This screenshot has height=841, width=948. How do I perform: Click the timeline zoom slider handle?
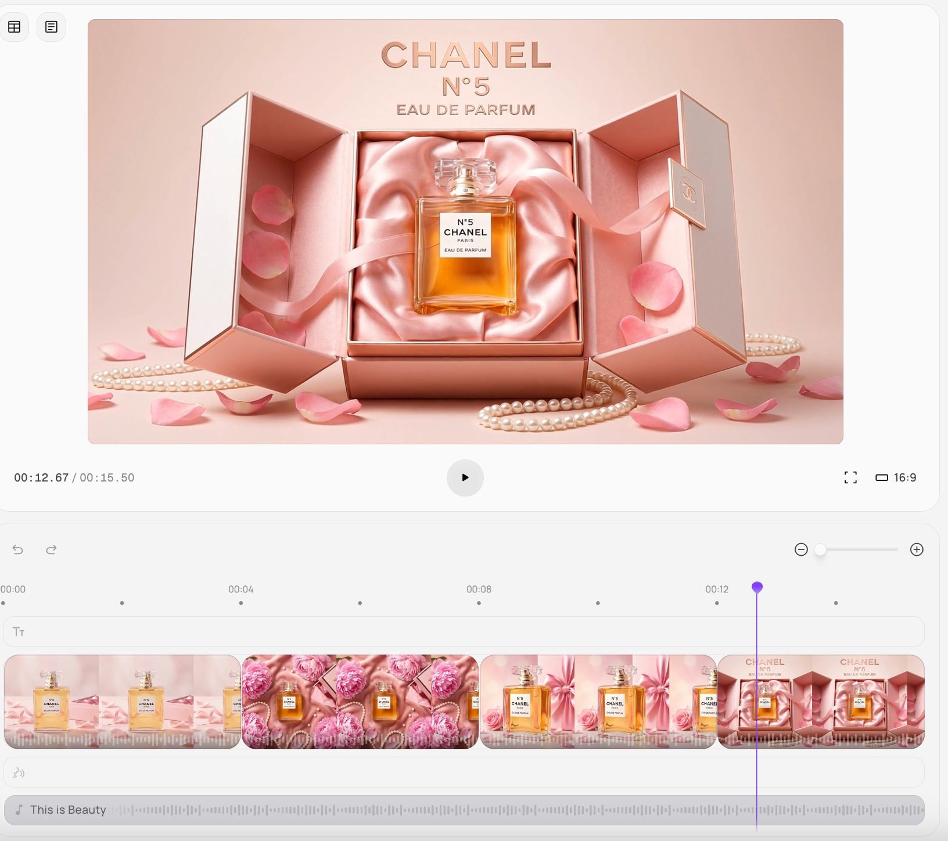coord(820,549)
